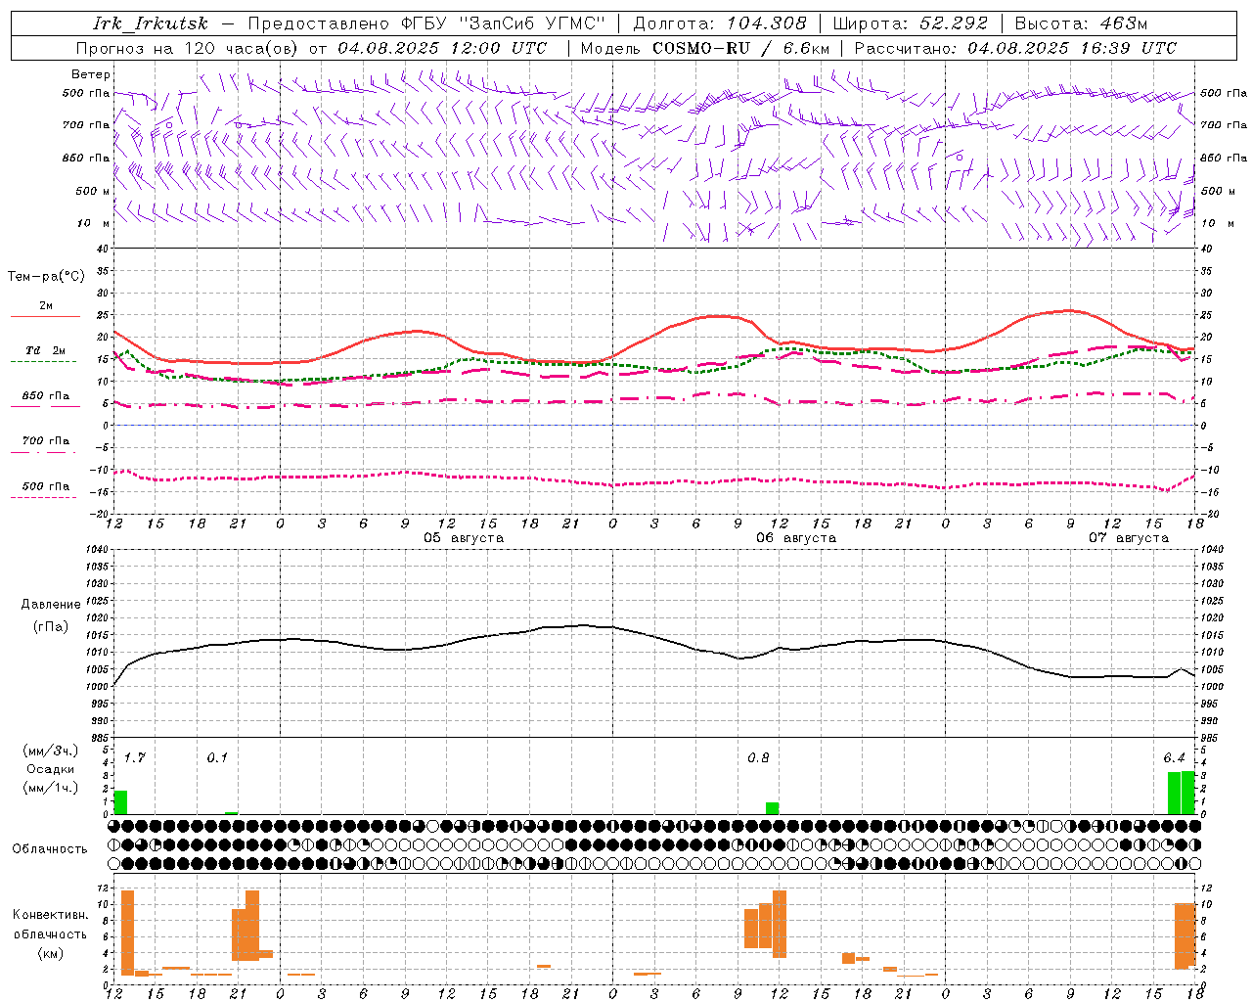This screenshot has width=1252, height=1002.
Task: Select the solid red 2м temperature legend line
Action: click(x=45, y=316)
